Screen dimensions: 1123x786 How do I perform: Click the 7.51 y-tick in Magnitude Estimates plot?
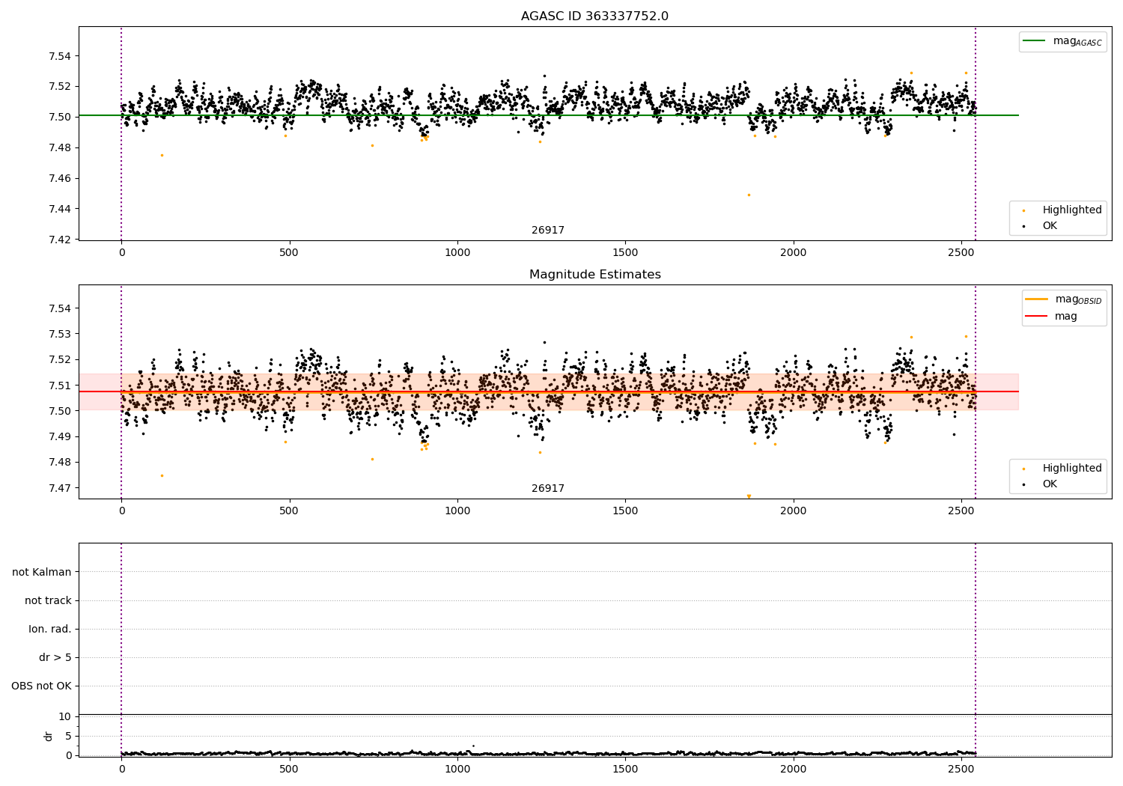tap(60, 386)
